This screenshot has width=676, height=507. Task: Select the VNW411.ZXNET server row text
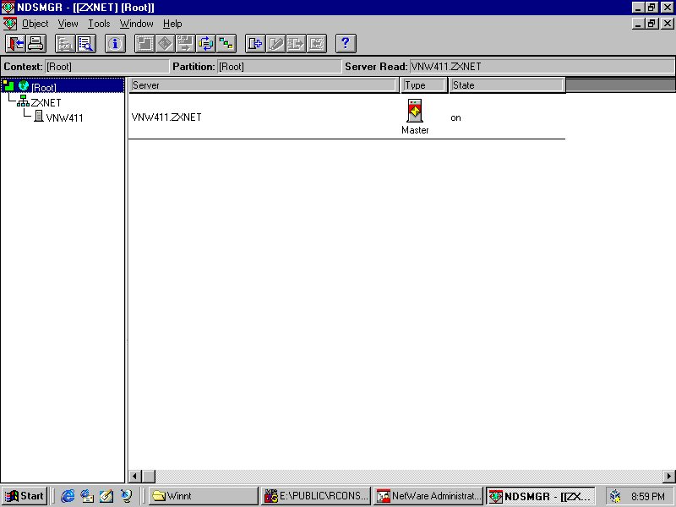tap(166, 117)
